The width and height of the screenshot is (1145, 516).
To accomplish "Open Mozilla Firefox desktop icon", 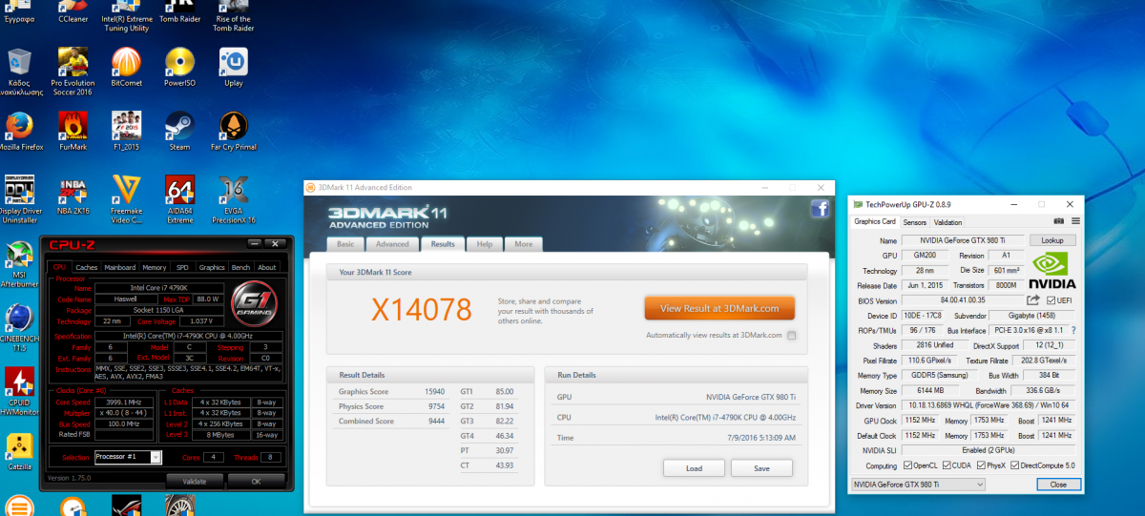I will pos(20,126).
